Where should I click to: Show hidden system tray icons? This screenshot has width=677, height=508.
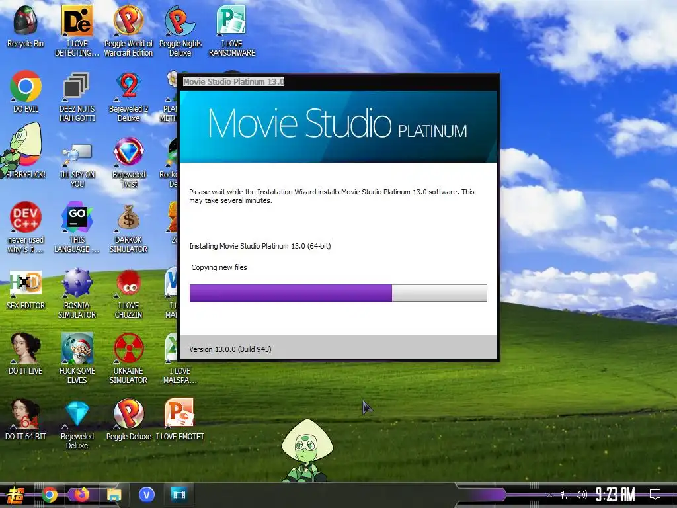[549, 495]
